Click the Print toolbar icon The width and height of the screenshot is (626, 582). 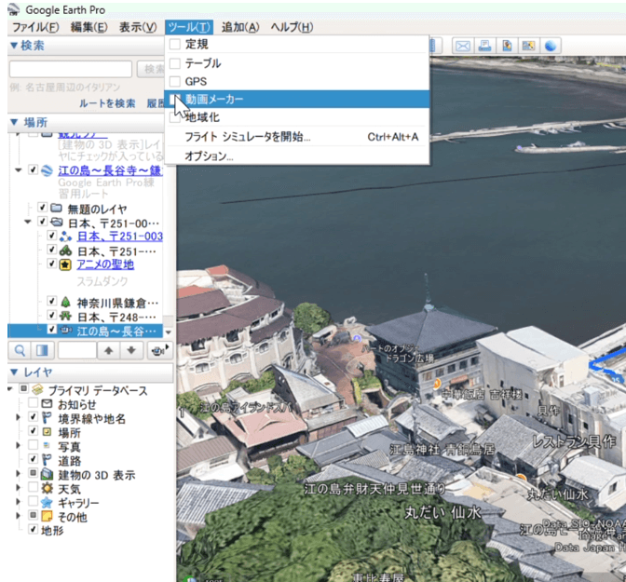(484, 46)
